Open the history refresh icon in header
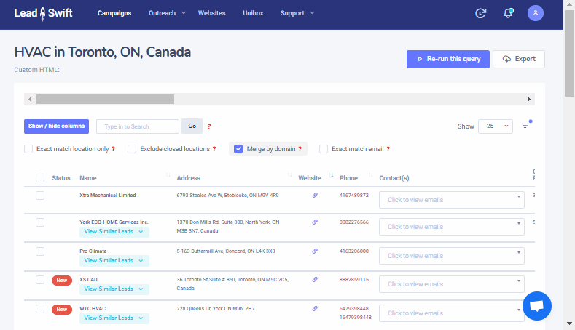575x330 pixels. coord(480,13)
